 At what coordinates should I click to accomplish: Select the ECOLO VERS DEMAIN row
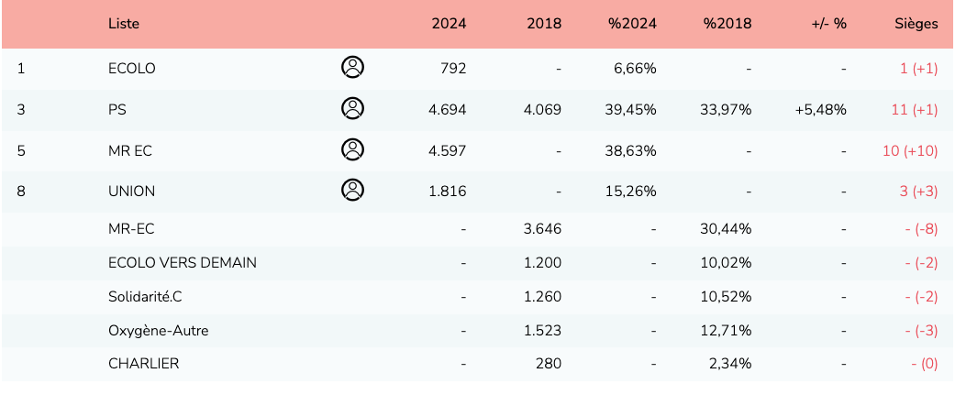[x=183, y=262]
